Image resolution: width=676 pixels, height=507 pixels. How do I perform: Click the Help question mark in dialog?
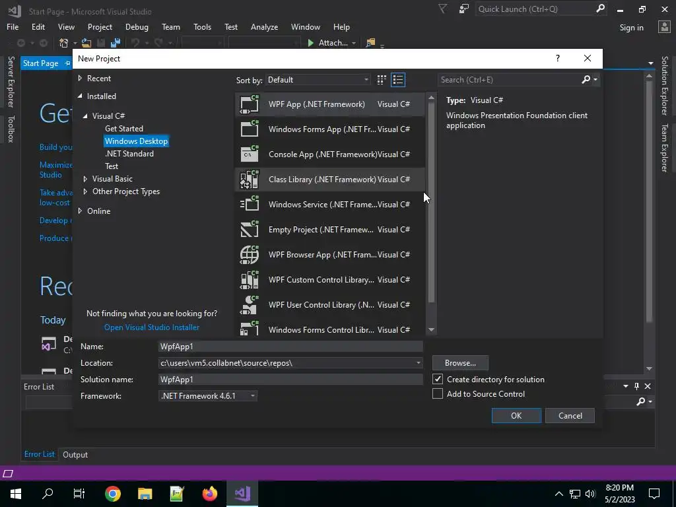(x=557, y=58)
